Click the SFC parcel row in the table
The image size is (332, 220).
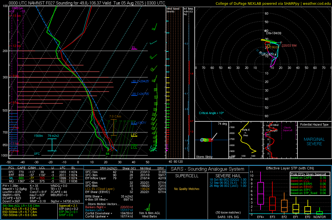pyautogui.click(x=43, y=172)
